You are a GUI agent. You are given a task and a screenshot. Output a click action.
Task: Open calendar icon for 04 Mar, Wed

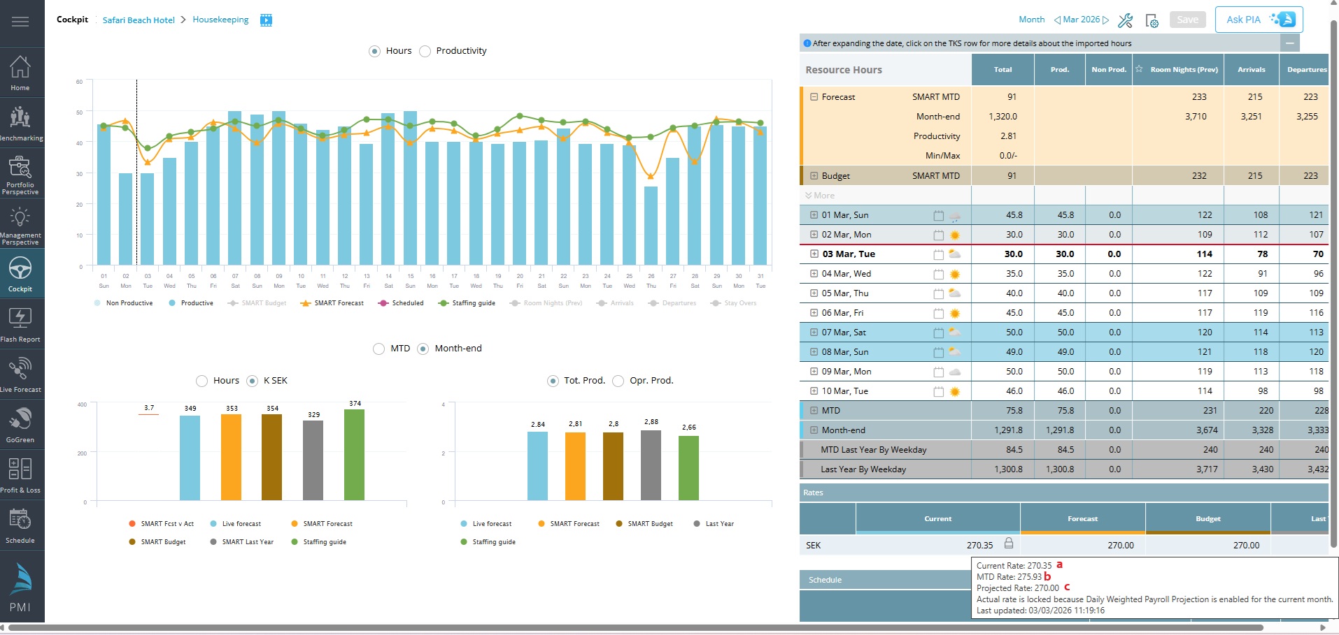pyautogui.click(x=938, y=275)
